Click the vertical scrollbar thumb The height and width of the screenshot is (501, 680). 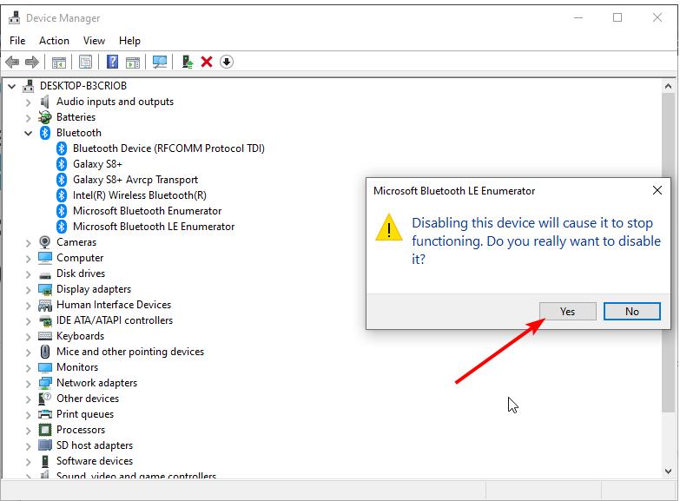(669, 253)
